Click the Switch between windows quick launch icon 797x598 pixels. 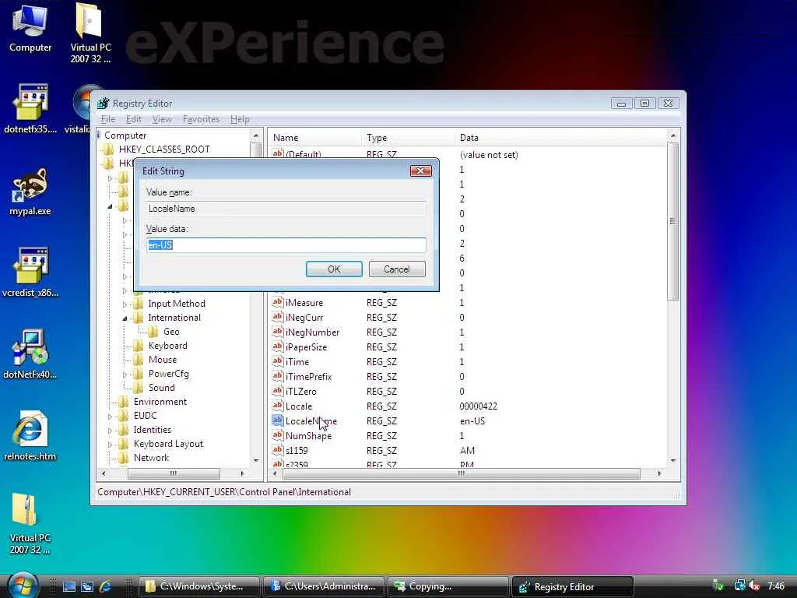(87, 586)
